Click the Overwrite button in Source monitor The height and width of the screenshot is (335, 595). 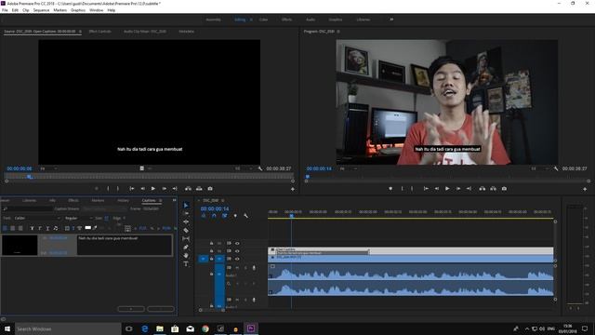click(199, 188)
